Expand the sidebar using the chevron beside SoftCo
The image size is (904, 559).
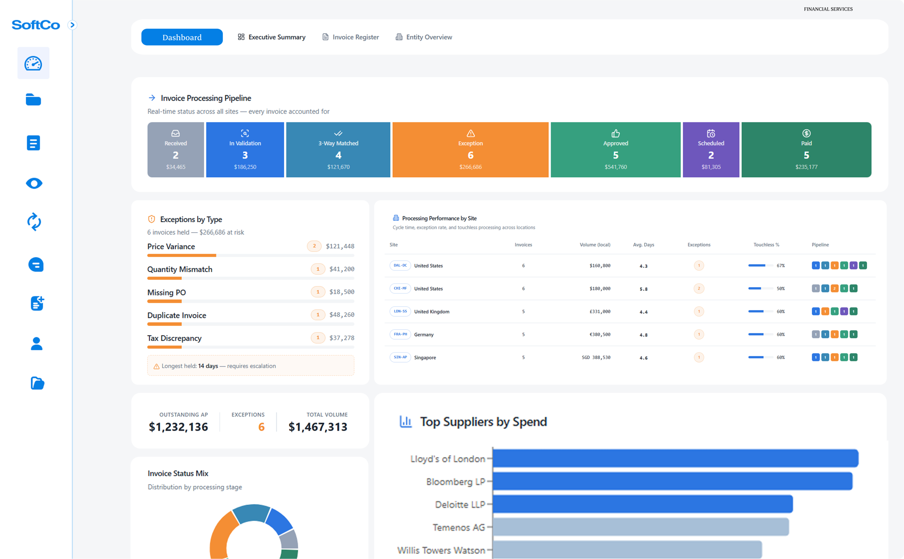(x=72, y=25)
